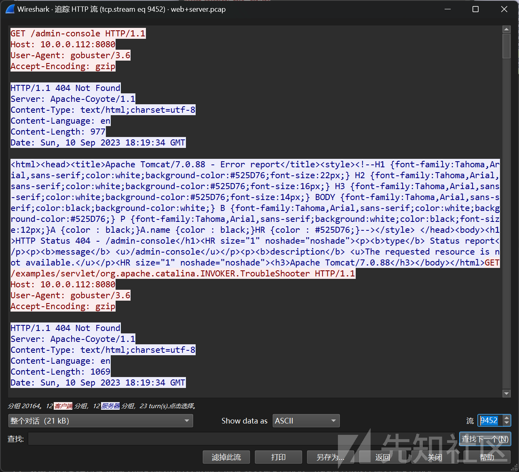
Task: Click the 查找 search text field
Action: tap(242, 439)
